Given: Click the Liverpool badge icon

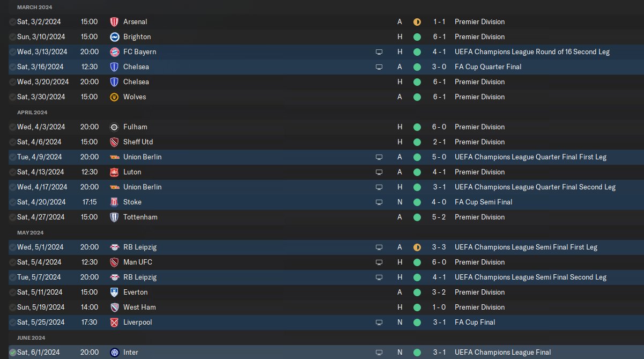Looking at the screenshot, I should point(114,323).
